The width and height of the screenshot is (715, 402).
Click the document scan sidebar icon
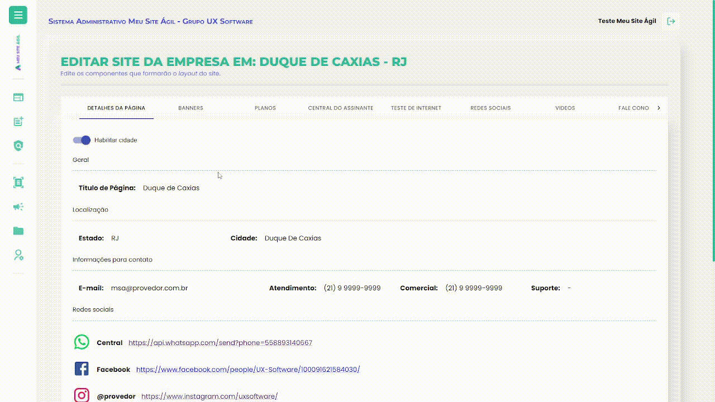coord(18,183)
